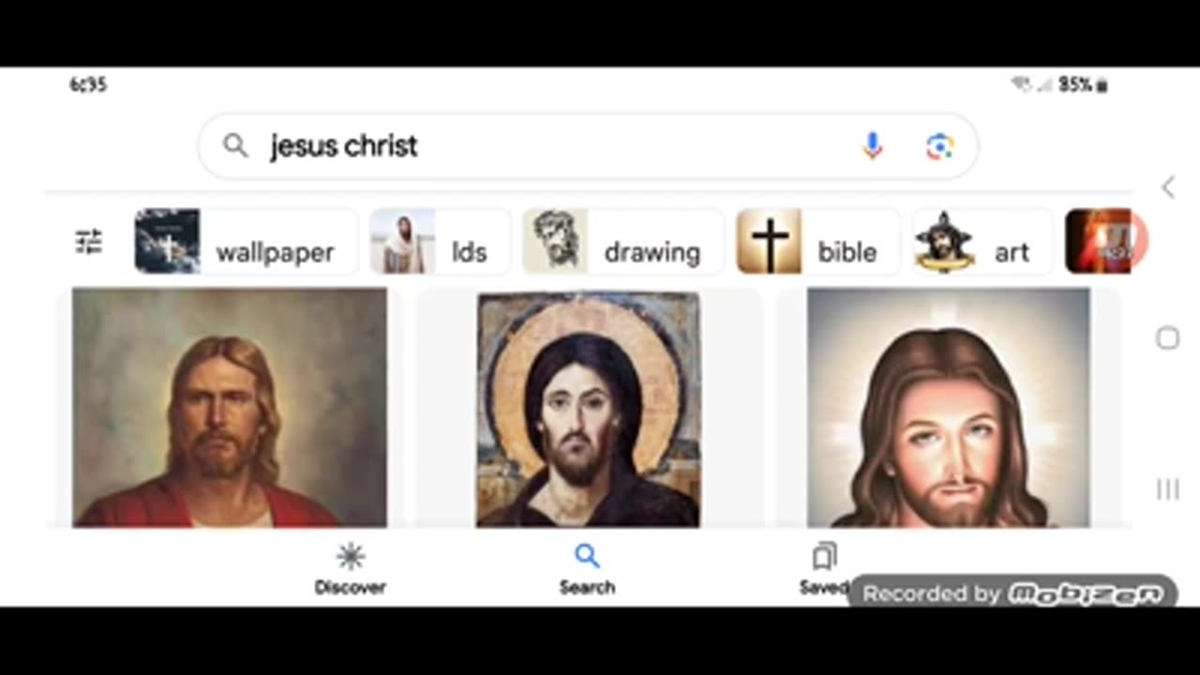Apply the drawing filter chip
Viewport: 1200px width, 675px height.
coord(622,242)
